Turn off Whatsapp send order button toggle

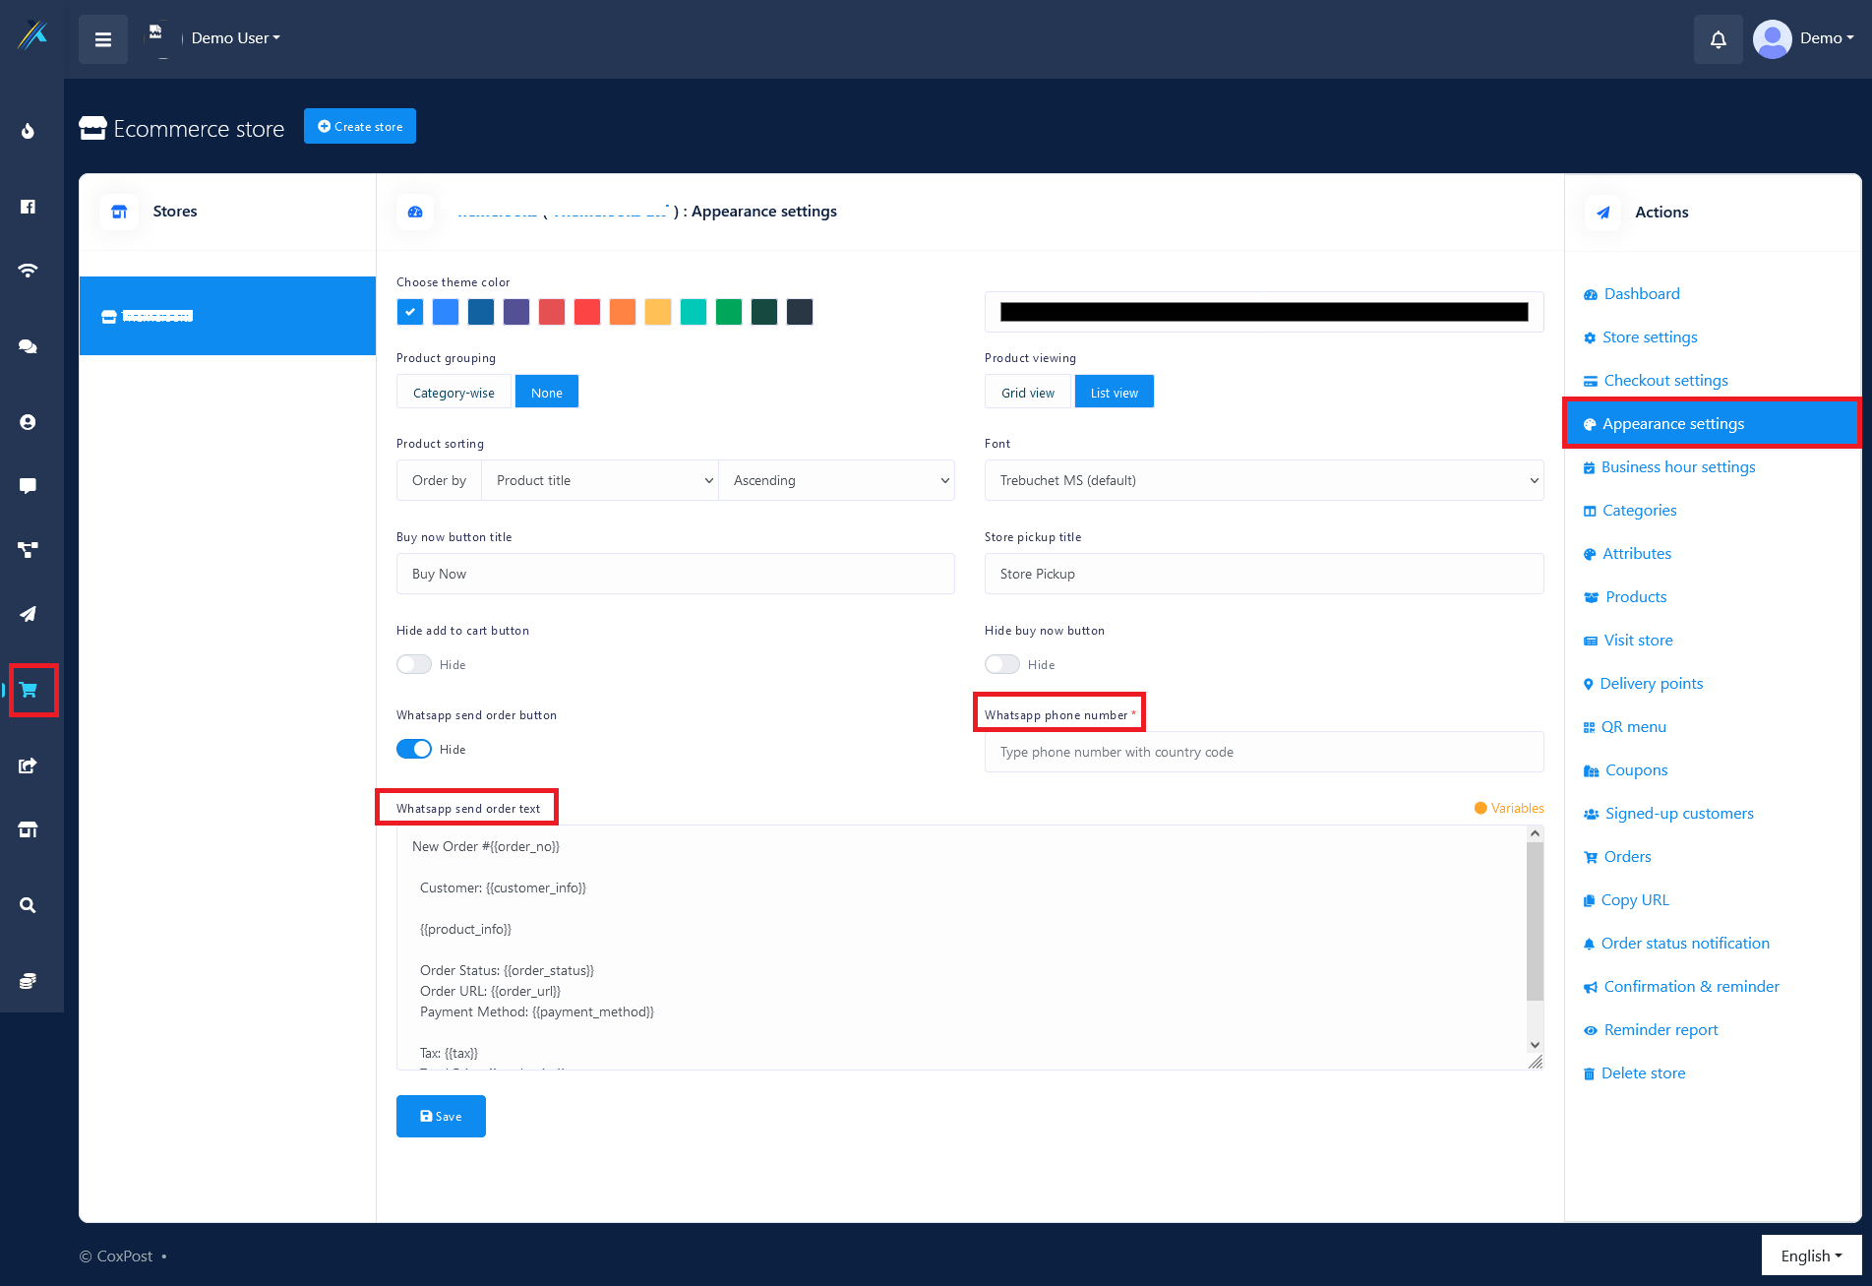414,749
